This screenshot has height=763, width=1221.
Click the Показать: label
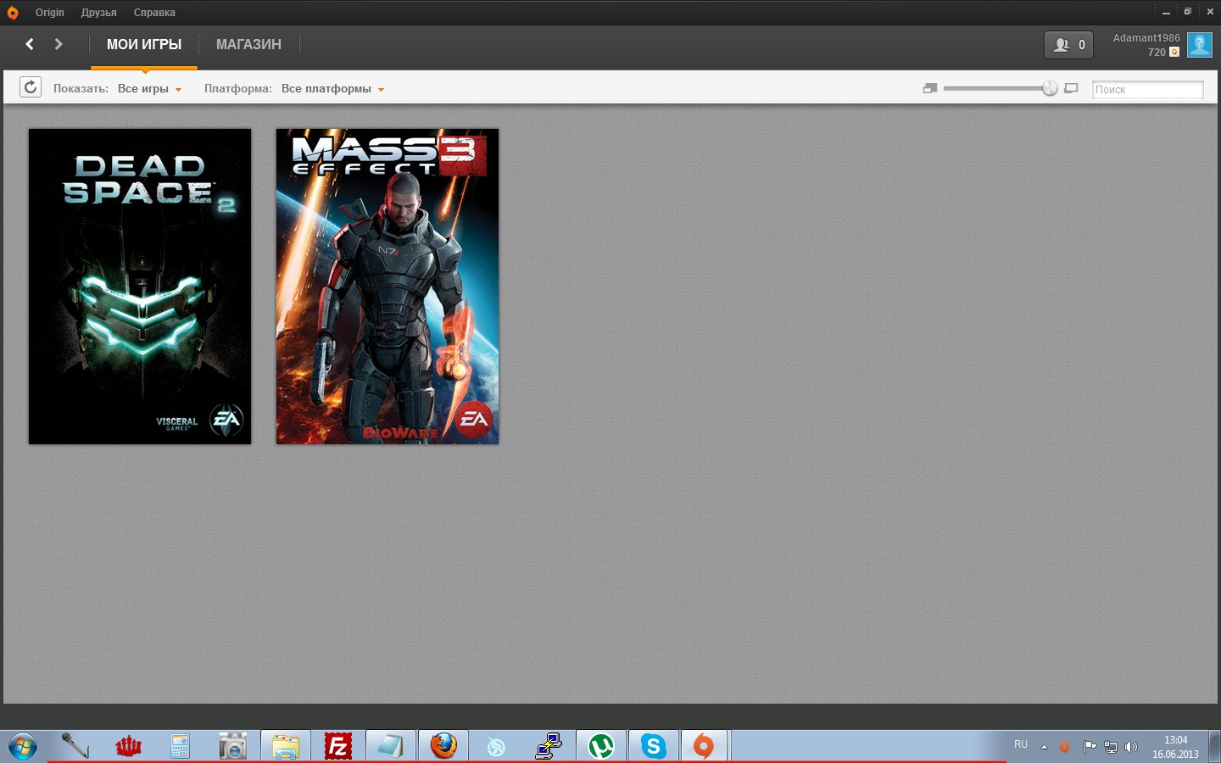coord(81,88)
